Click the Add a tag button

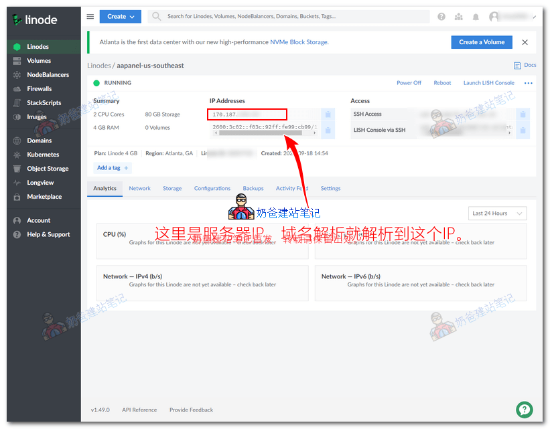click(x=113, y=168)
